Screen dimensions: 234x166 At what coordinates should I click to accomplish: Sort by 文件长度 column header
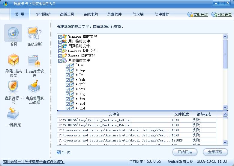(x=181, y=114)
